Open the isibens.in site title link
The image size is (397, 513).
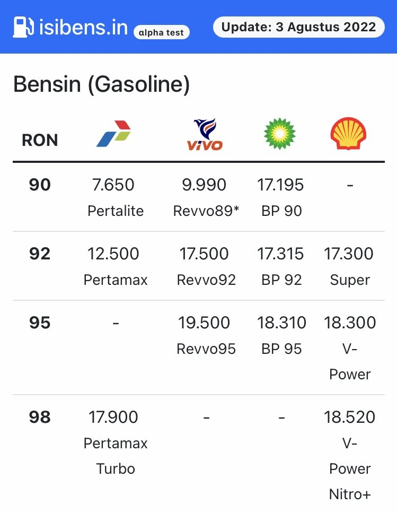[x=83, y=27]
